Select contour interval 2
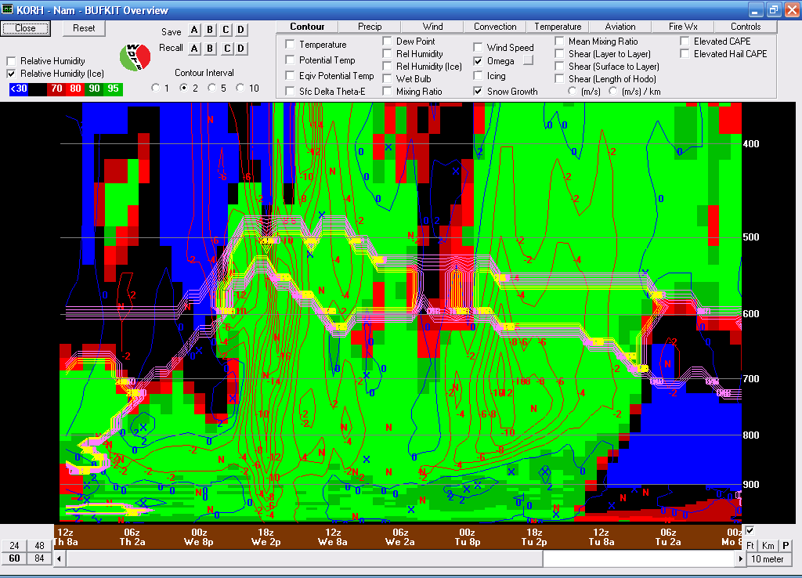Viewport: 802px width, 578px height. pos(183,88)
